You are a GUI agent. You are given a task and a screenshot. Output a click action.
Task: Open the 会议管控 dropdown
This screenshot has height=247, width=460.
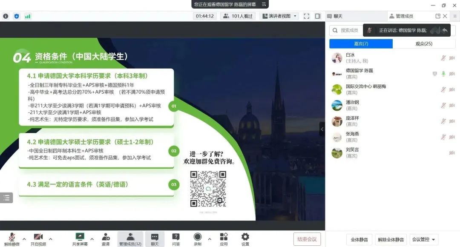coord(424,239)
